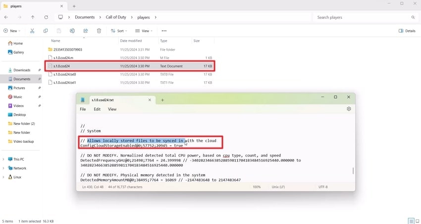Switch to large thumbnails view icon
The width and height of the screenshot is (421, 224).
pos(418,221)
